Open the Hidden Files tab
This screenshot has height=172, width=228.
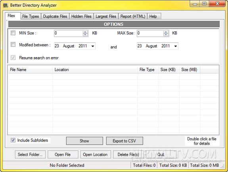(x=81, y=16)
